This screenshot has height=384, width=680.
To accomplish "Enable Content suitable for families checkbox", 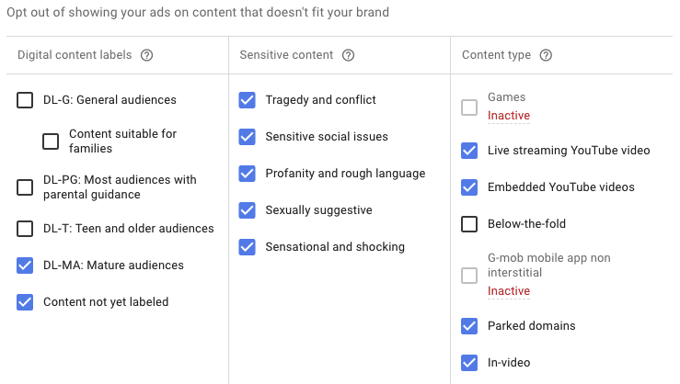I will [51, 141].
